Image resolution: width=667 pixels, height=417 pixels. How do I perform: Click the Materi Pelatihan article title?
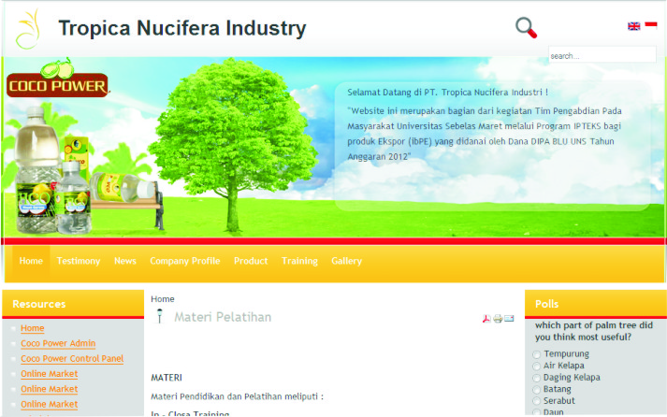coord(223,317)
